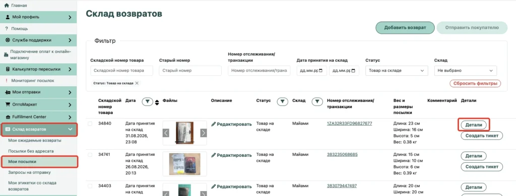Collapse Склад возвратов chevron

point(70,129)
